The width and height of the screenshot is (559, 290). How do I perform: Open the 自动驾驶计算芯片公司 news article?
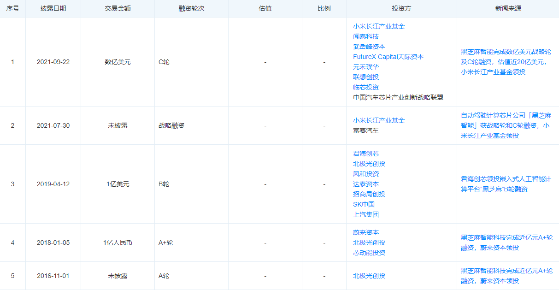pyautogui.click(x=506, y=125)
